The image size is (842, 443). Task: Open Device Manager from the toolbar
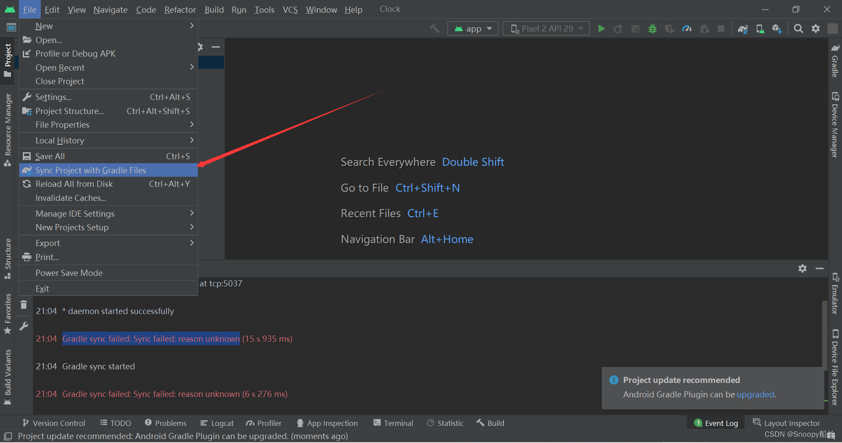click(x=760, y=29)
